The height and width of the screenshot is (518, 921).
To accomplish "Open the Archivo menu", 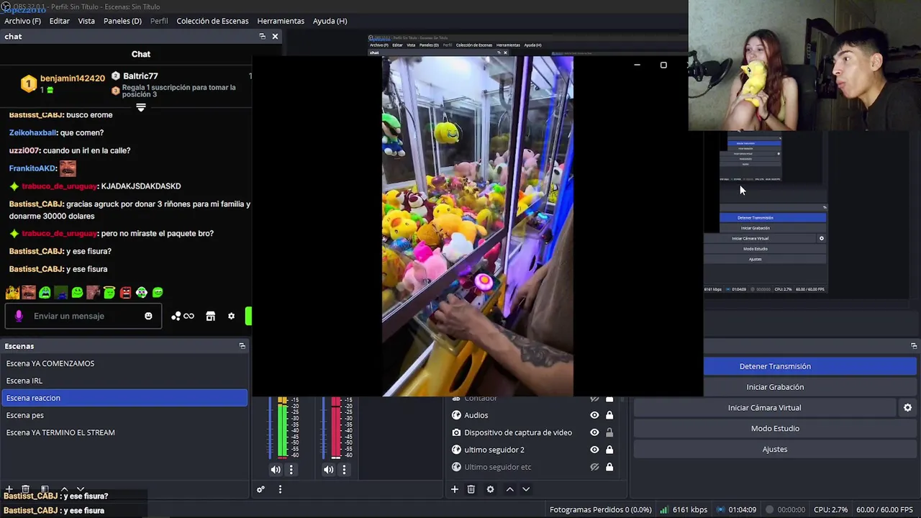I will (22, 21).
